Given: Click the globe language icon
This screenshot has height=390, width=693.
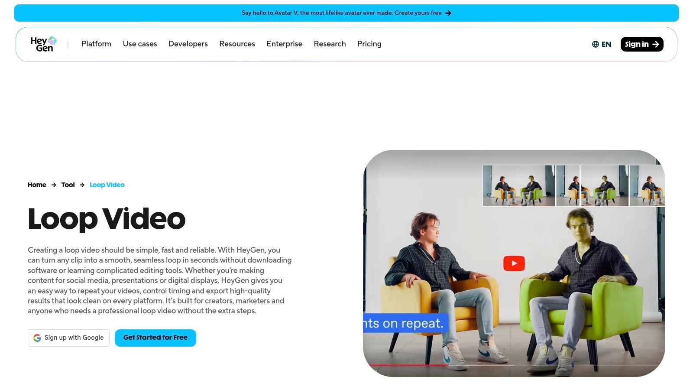Looking at the screenshot, I should tap(596, 44).
